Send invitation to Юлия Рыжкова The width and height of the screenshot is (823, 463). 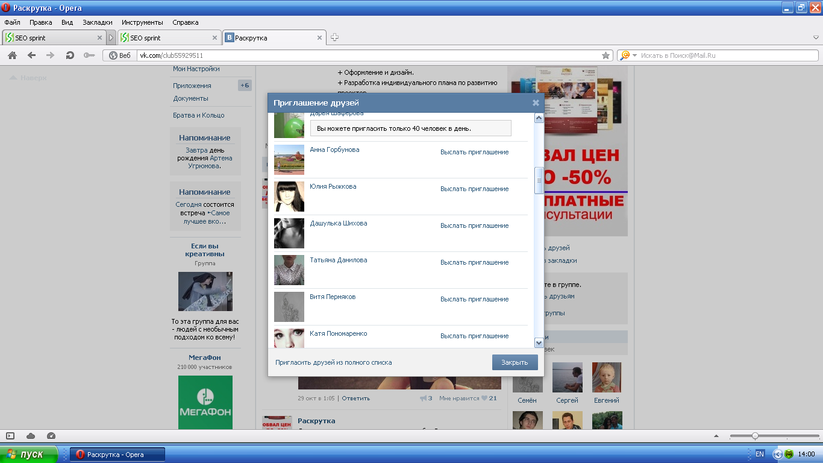tap(474, 189)
